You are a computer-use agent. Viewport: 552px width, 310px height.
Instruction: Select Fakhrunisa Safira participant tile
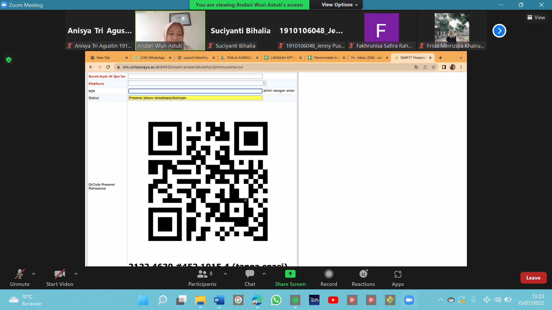click(382, 30)
